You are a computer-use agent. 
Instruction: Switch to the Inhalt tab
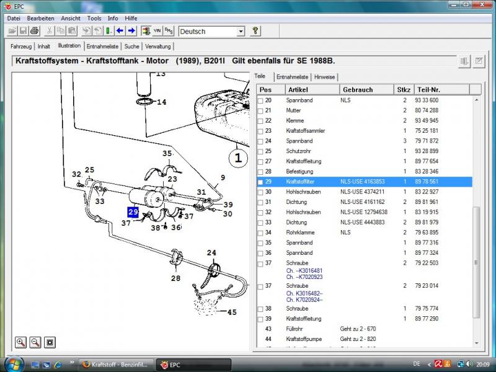click(43, 46)
